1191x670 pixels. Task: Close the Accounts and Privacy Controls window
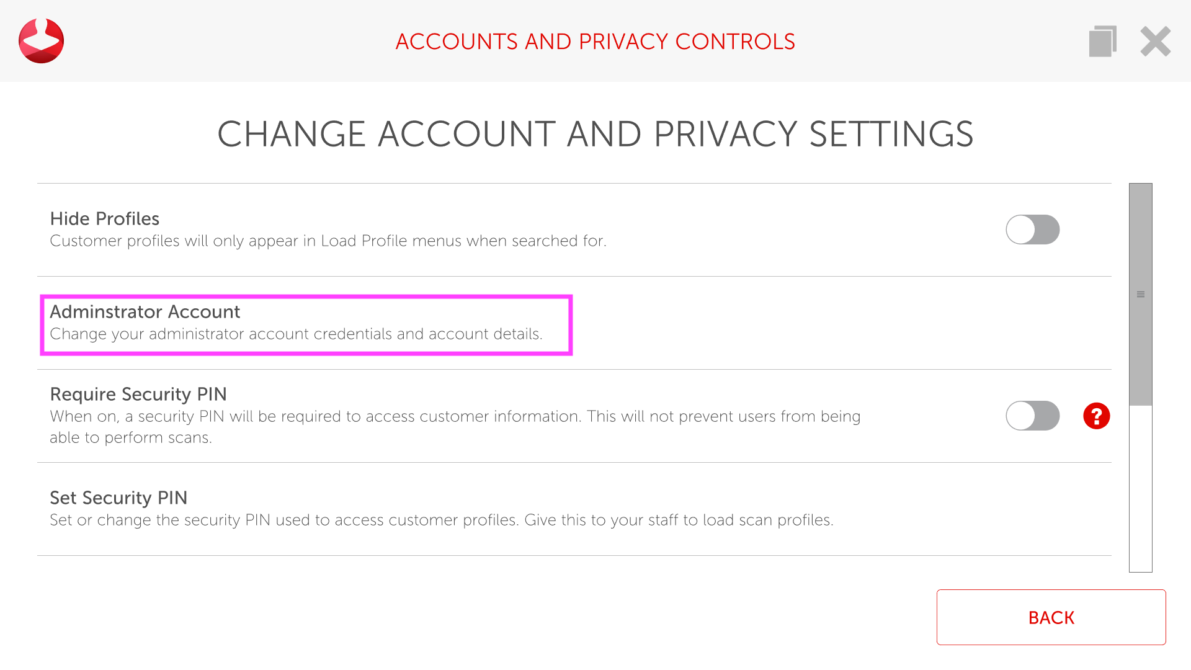[1155, 41]
